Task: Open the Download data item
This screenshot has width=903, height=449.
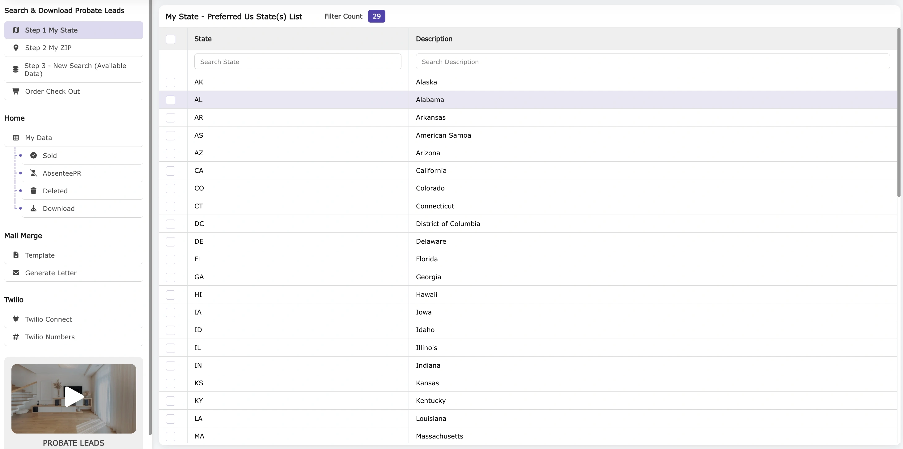Action: coord(58,209)
